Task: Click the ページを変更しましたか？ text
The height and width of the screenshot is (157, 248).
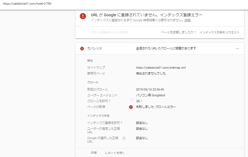Action: [x=178, y=32]
